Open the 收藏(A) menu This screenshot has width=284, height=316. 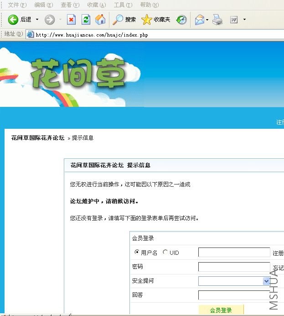[97, 5]
